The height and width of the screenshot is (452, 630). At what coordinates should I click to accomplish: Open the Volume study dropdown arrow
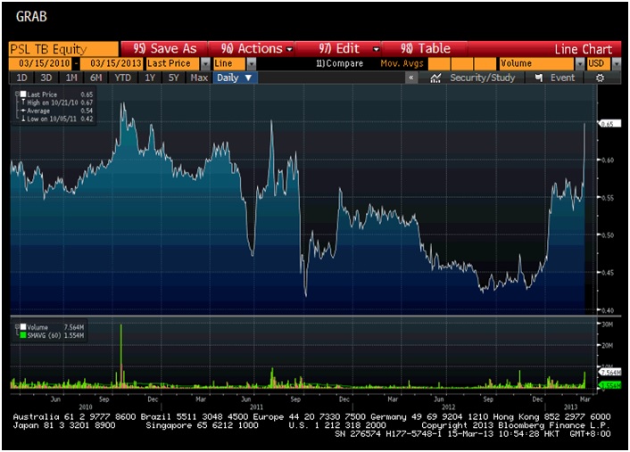click(579, 63)
